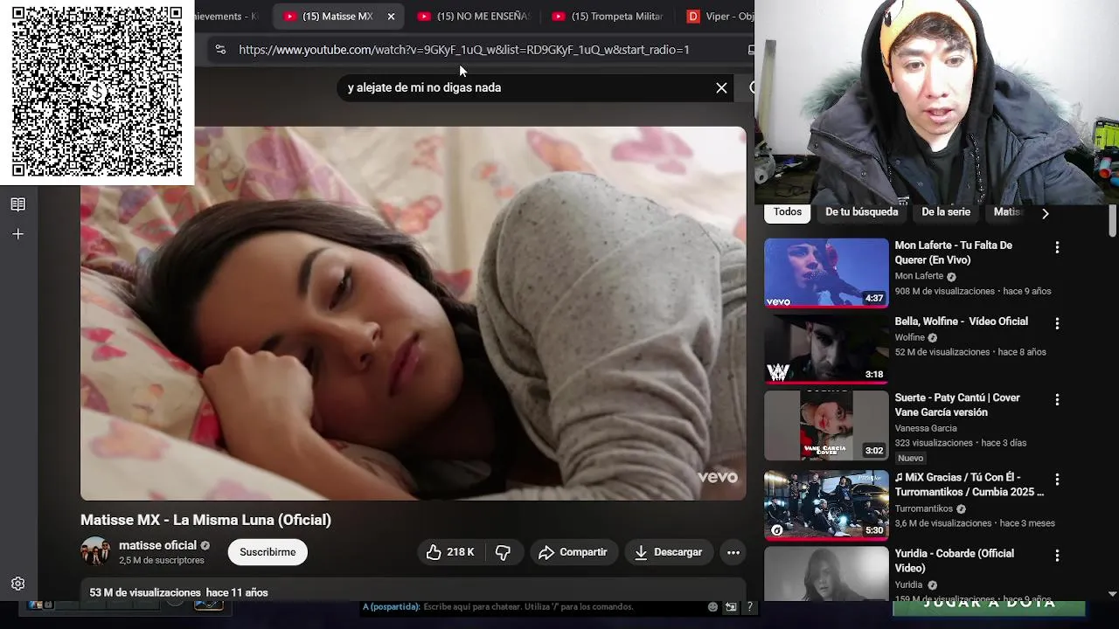This screenshot has height=629, width=1119.
Task: Open Bella, Wolfine - Video Oficial title
Action: pos(961,321)
